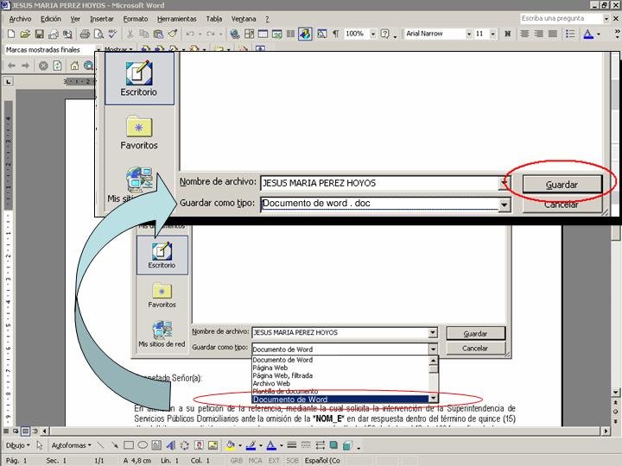Open the Formato menu
Image resolution: width=622 pixels, height=466 pixels.
click(x=136, y=19)
